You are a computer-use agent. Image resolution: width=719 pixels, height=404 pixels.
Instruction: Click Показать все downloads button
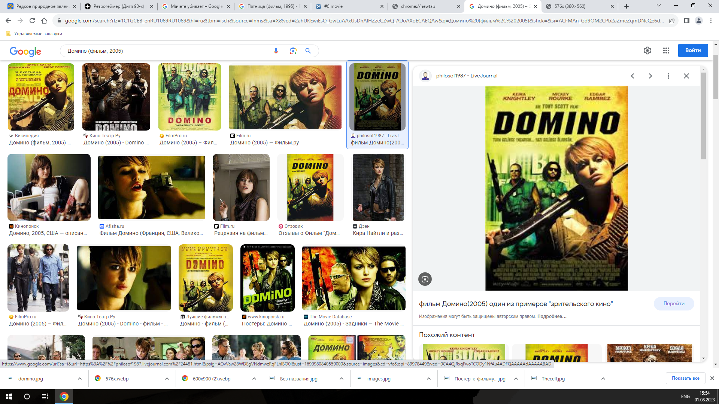point(685,378)
